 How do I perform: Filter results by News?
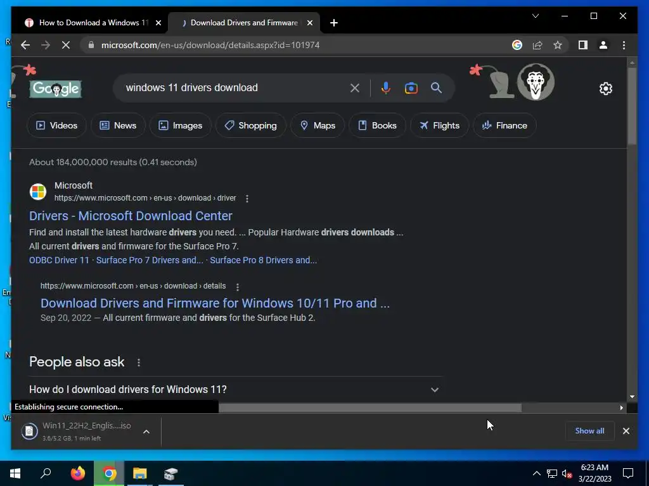pos(118,125)
